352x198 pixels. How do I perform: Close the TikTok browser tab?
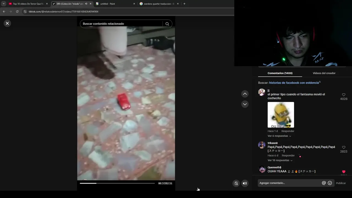click(90, 4)
